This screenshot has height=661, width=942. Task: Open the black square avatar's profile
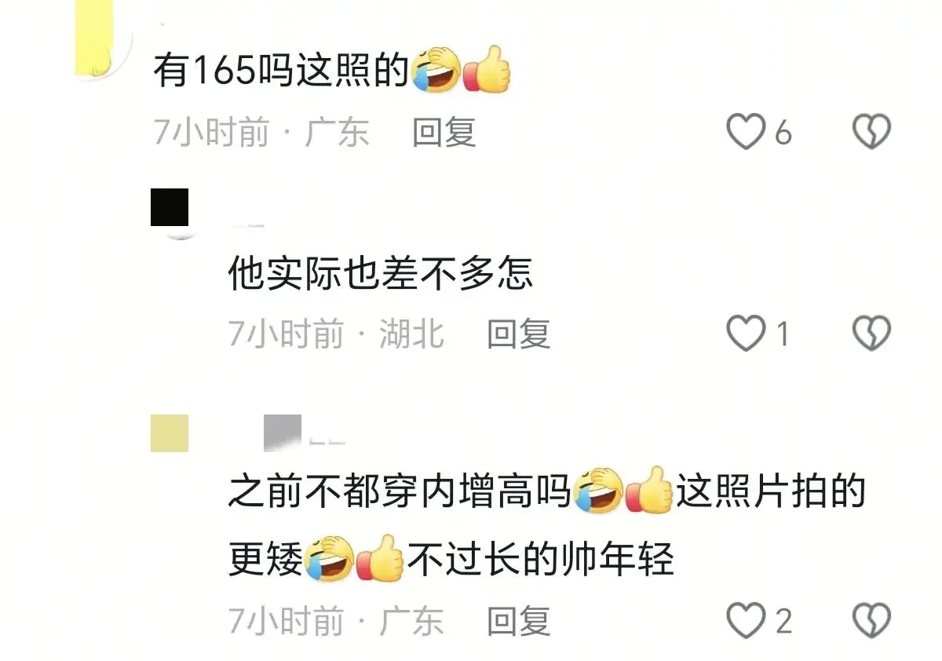click(x=170, y=208)
